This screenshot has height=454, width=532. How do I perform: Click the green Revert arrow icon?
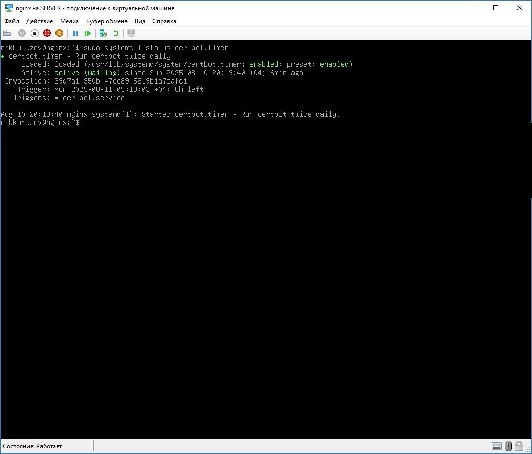point(116,33)
